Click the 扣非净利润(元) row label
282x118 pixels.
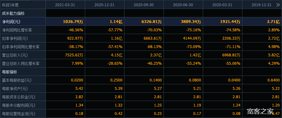coord(15,38)
